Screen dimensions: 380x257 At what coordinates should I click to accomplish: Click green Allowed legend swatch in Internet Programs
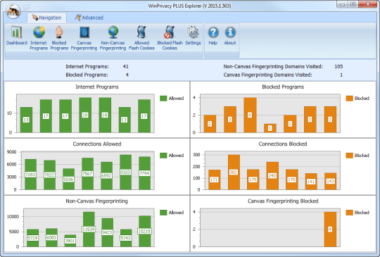coord(163,98)
